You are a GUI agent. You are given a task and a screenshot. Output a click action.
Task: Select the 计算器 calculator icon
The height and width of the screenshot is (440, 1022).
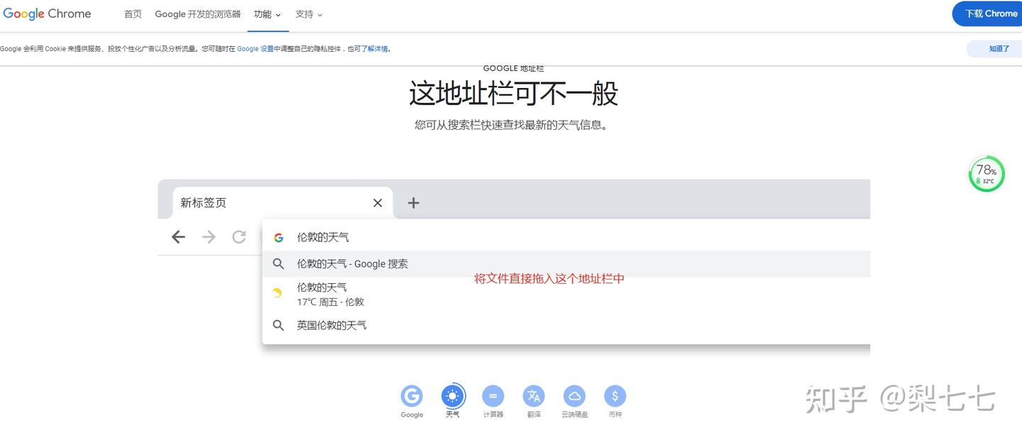tap(493, 396)
